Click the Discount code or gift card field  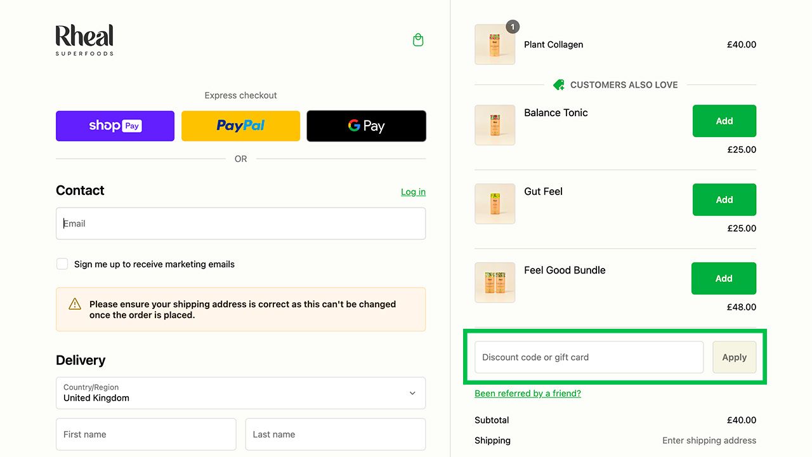tap(589, 357)
